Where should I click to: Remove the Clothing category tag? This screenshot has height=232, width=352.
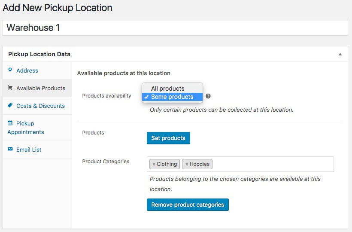tap(154, 164)
